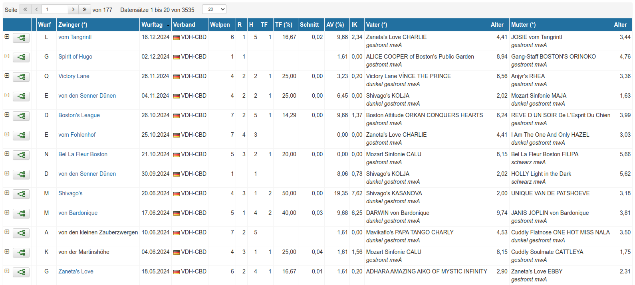Select dam UNIQUE VAN DE PATSHOEVE
Screen dimensions: 635x285
(x=550, y=193)
